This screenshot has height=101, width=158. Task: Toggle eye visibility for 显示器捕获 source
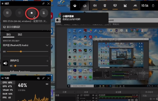pos(93,95)
